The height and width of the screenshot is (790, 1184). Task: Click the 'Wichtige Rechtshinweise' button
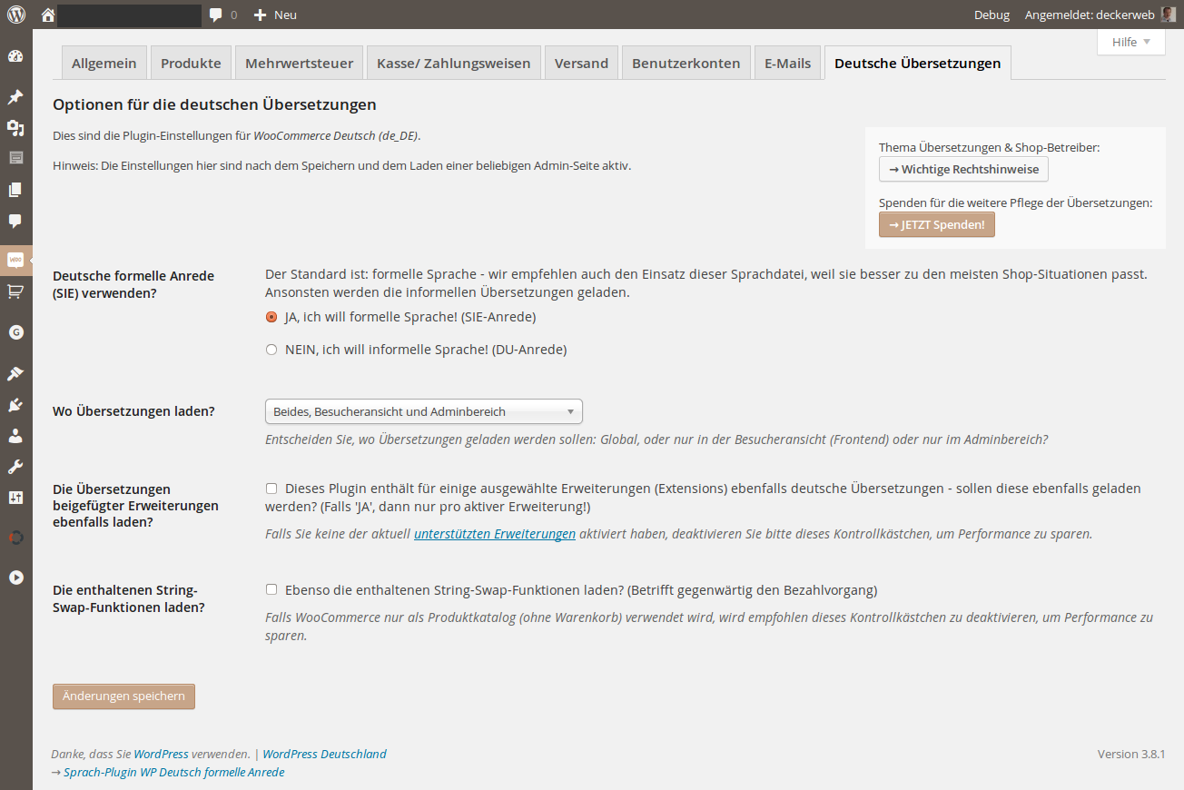[963, 169]
